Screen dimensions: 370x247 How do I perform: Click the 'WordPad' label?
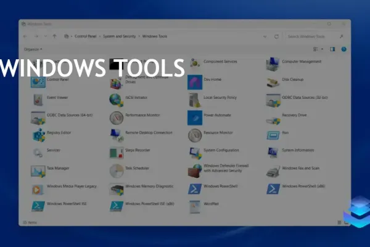[x=211, y=204]
